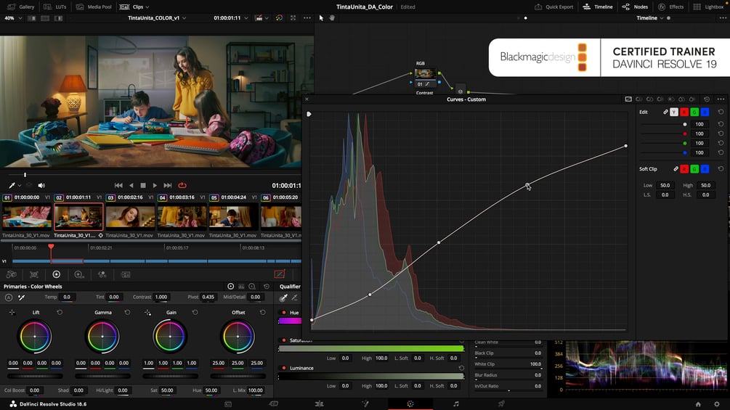The width and height of the screenshot is (730, 410).
Task: Toggle Luminance qualifier on or off
Action: click(x=284, y=368)
